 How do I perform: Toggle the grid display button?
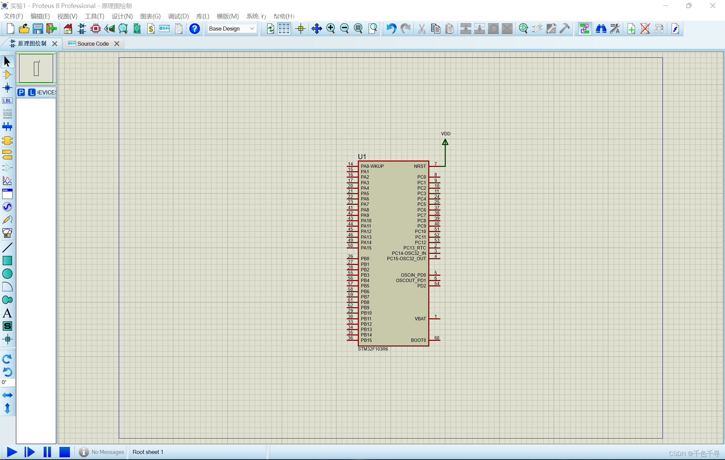tap(284, 29)
